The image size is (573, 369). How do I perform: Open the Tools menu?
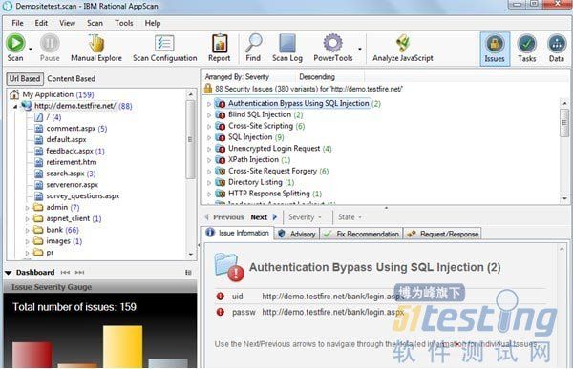pos(124,23)
